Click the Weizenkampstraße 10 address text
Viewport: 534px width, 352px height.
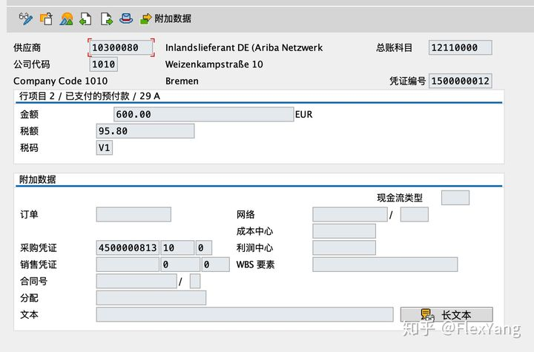click(214, 64)
